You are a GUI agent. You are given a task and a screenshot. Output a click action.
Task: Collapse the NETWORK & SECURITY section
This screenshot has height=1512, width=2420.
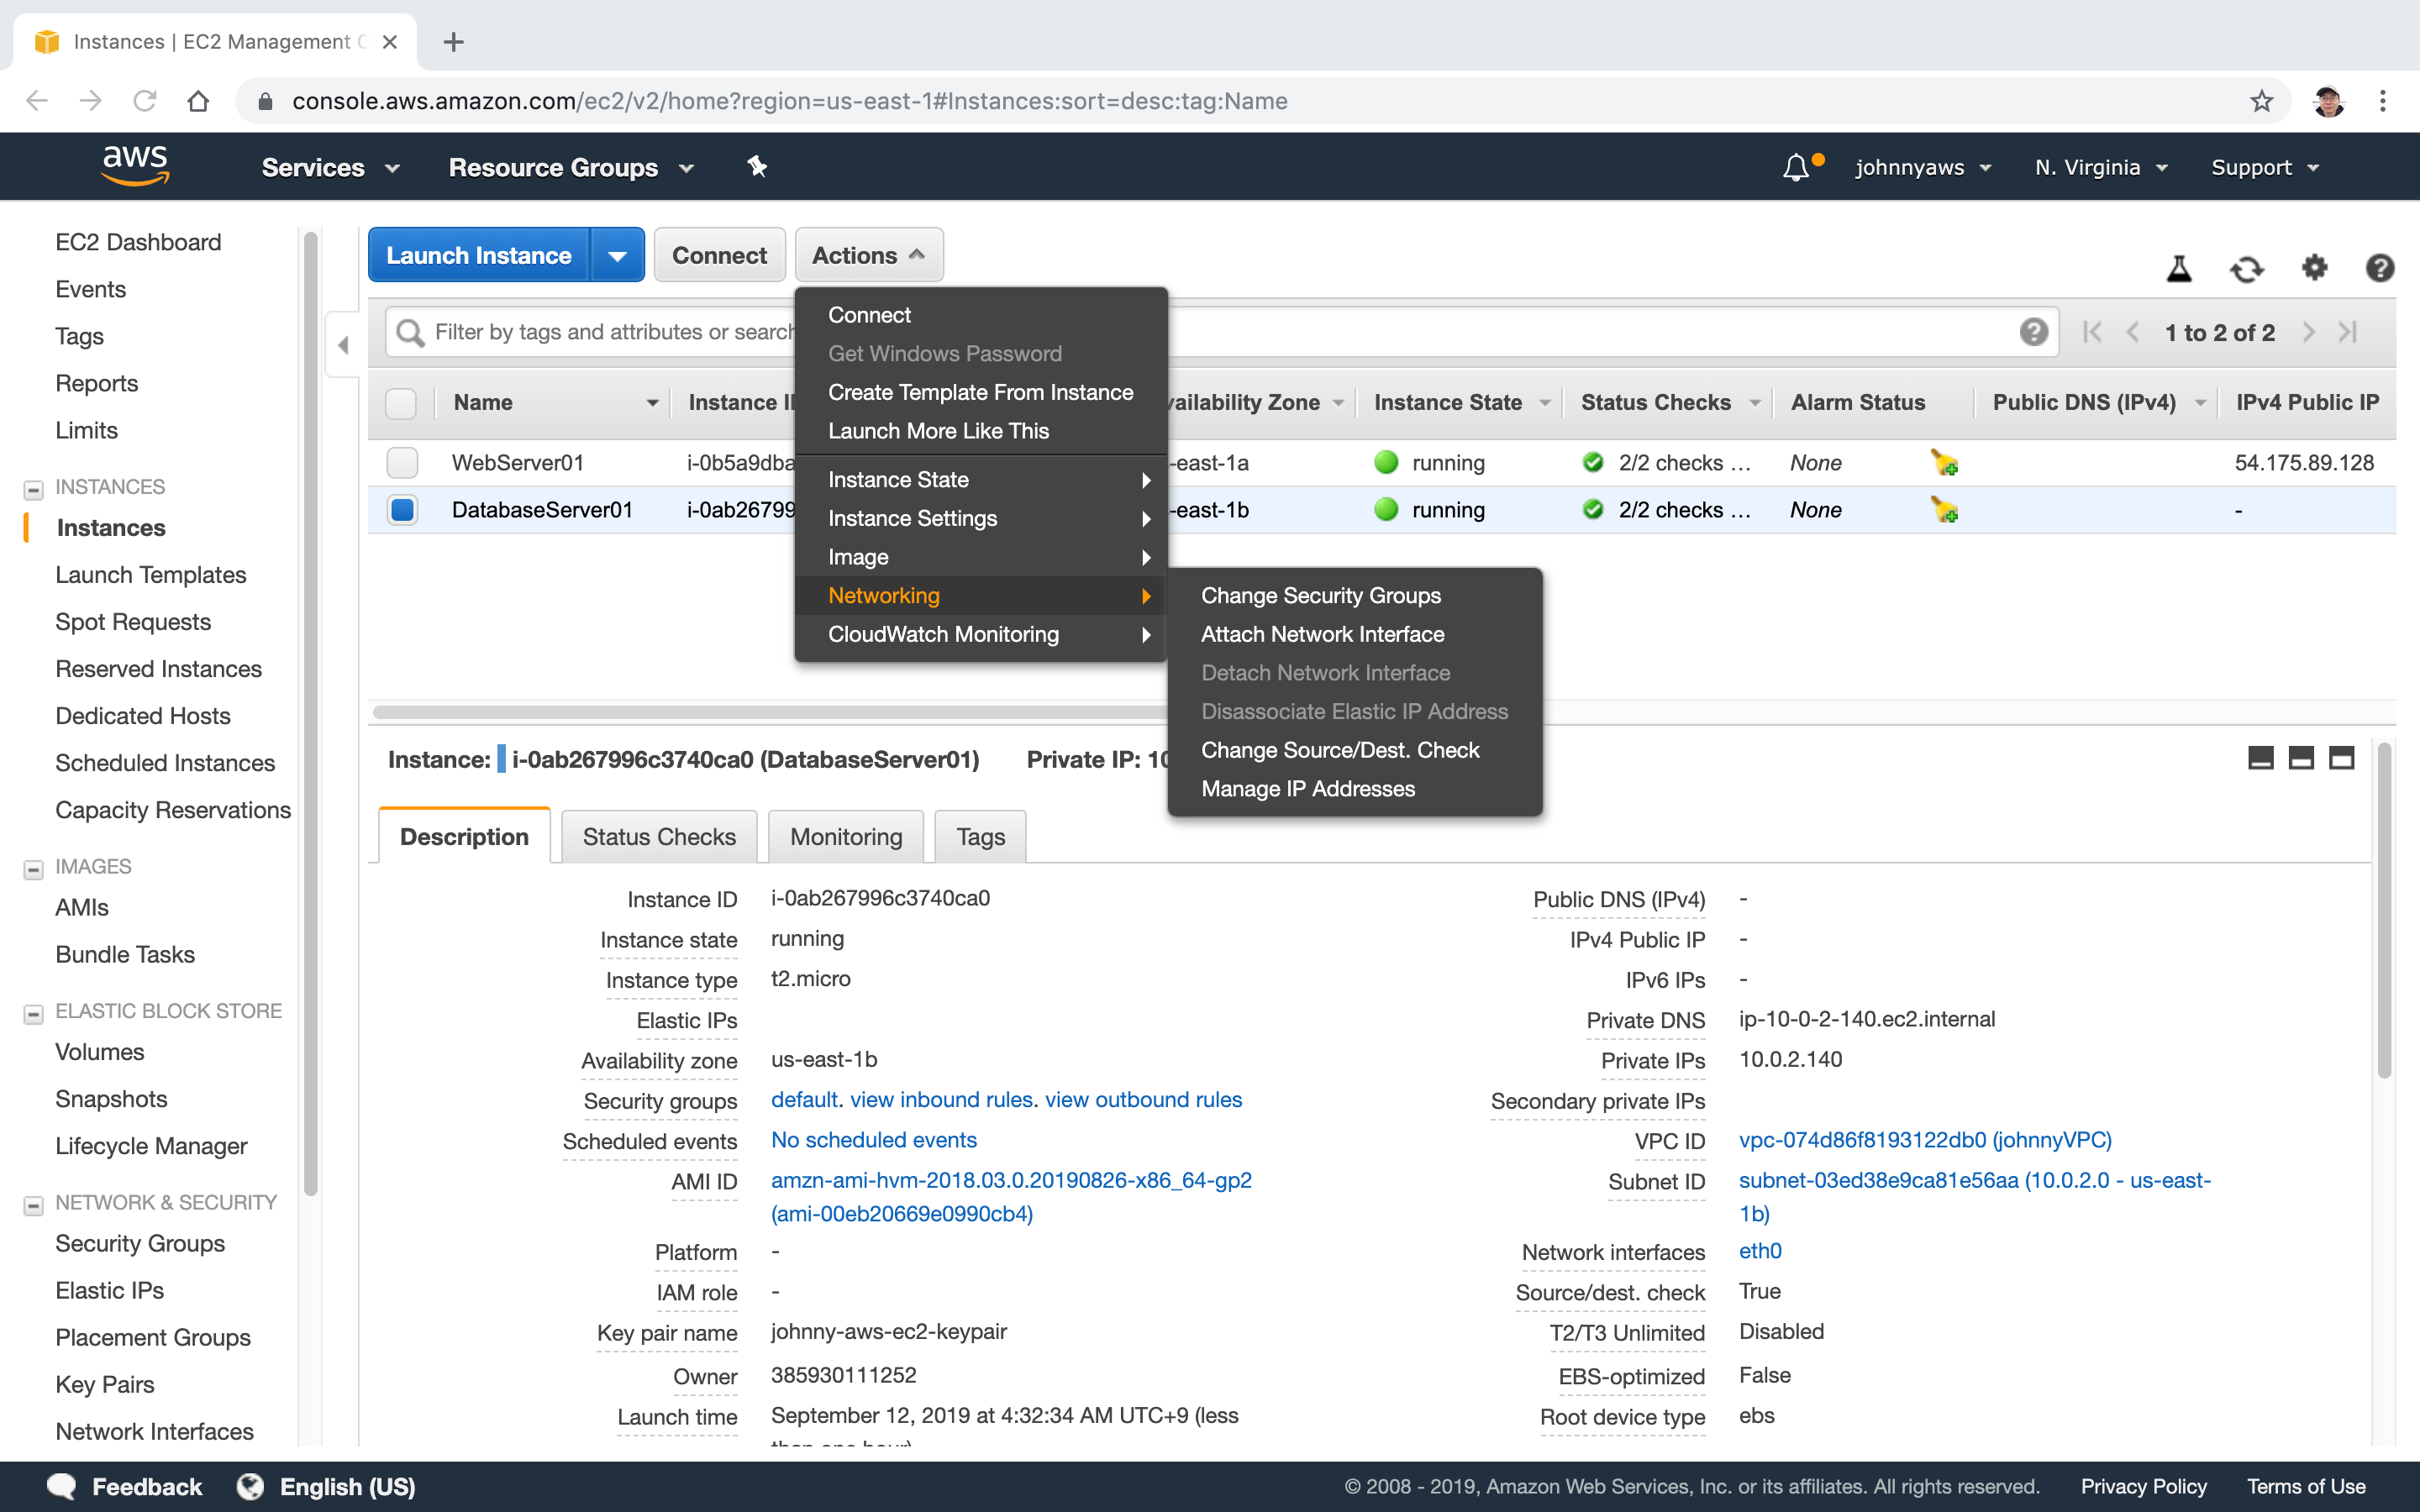click(x=33, y=1205)
